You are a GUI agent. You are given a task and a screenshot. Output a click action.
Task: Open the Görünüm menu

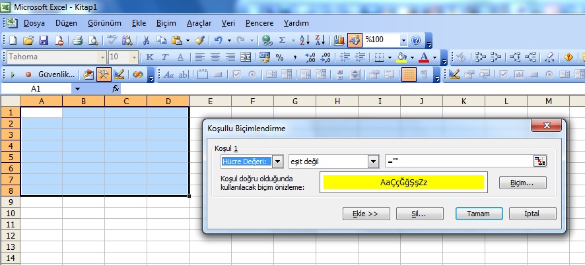pos(104,23)
